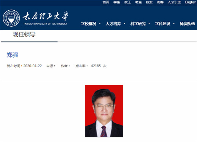The image size is (197, 142).
Task: Open the 访客 top link
Action: pyautogui.click(x=160, y=2)
